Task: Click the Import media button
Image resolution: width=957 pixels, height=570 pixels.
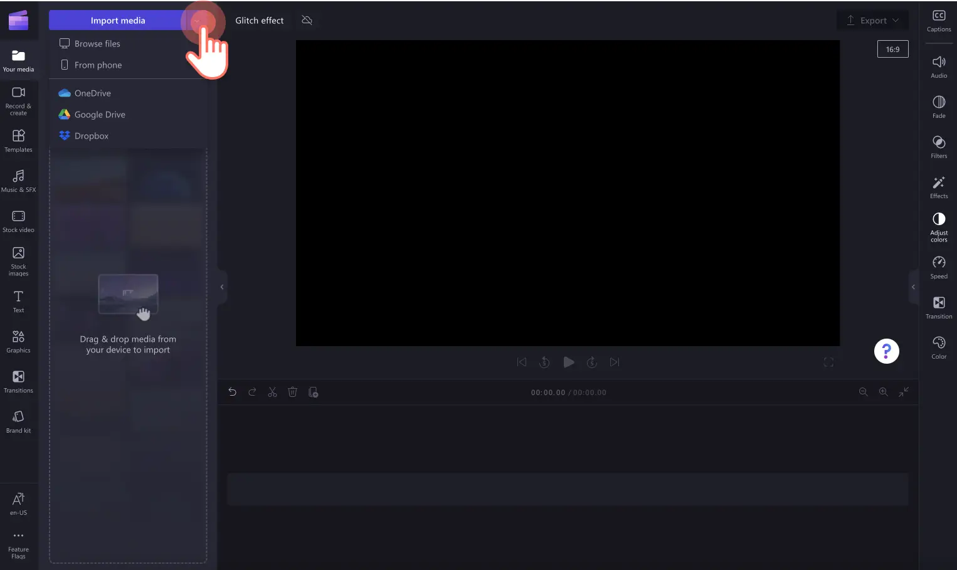Action: tap(118, 20)
